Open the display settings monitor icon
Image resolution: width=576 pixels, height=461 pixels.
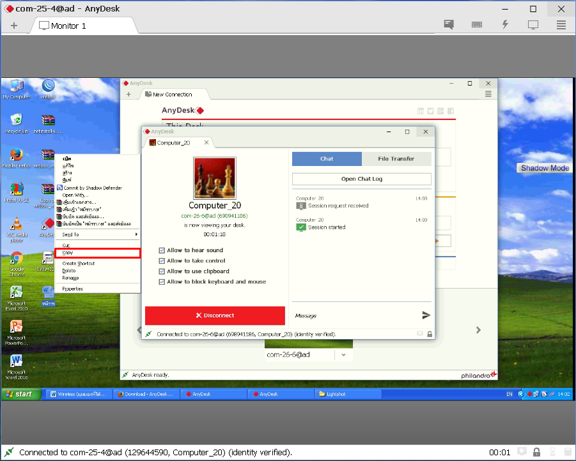pos(533,25)
